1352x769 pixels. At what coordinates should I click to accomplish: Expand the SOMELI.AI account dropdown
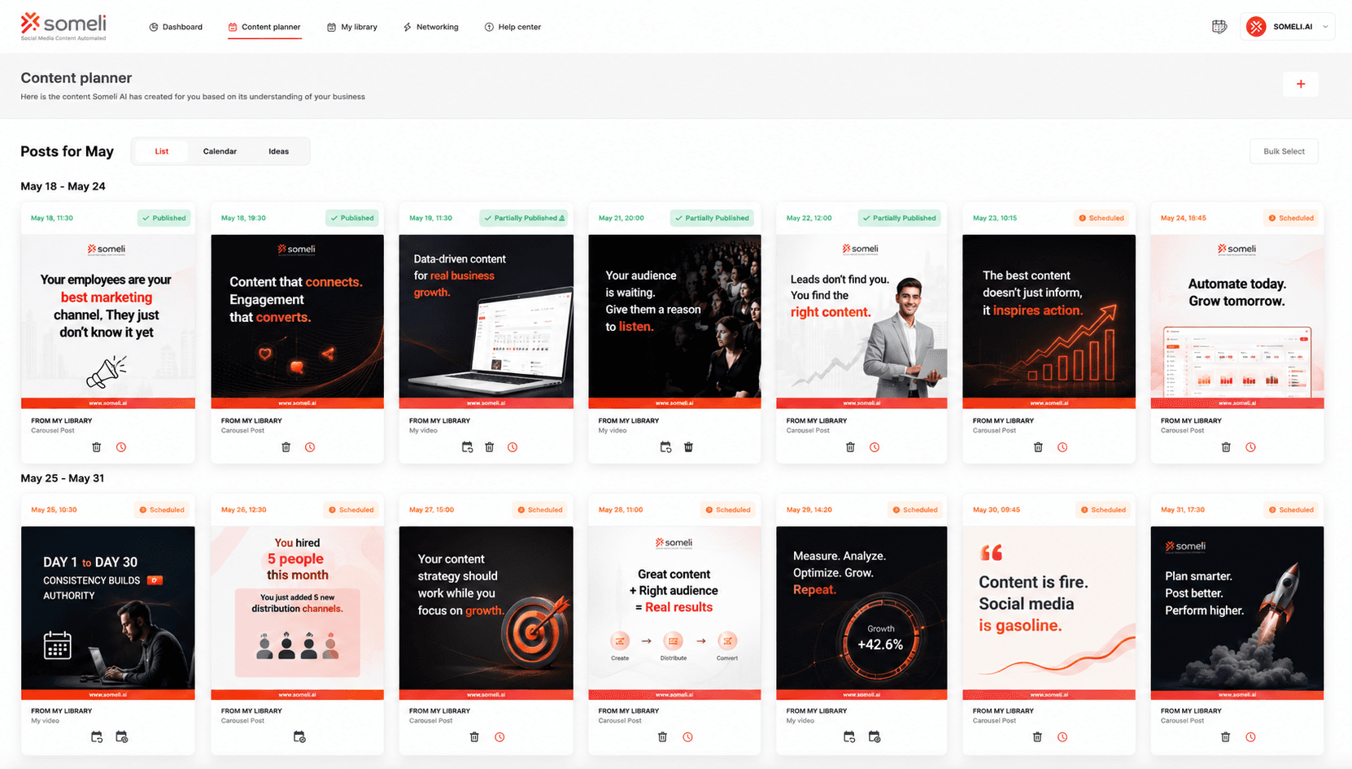(1288, 27)
